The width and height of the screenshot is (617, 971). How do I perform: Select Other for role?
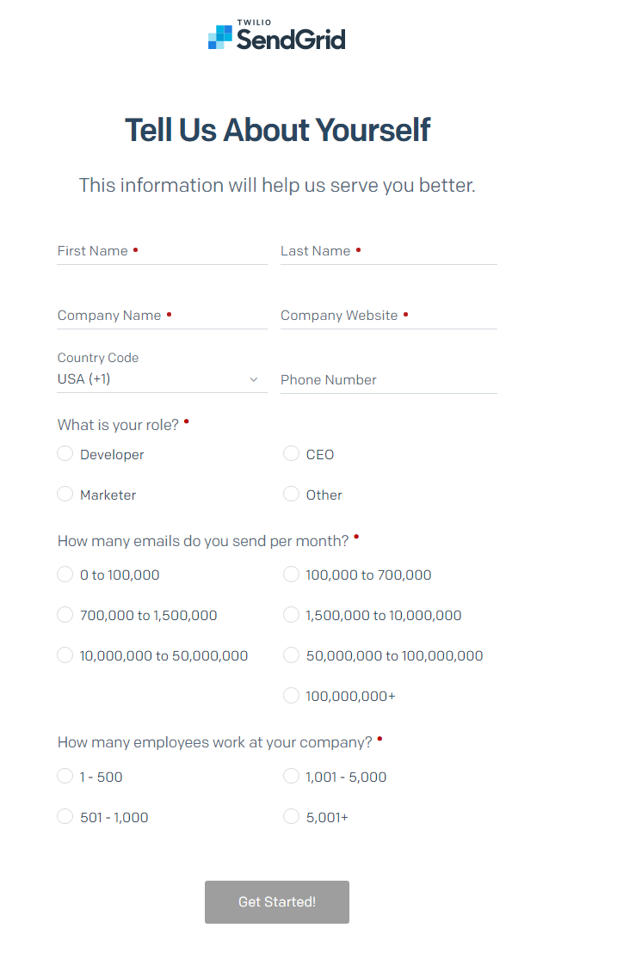point(292,494)
